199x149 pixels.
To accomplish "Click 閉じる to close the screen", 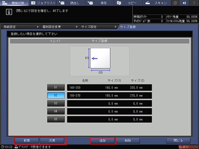I will 178,141.
